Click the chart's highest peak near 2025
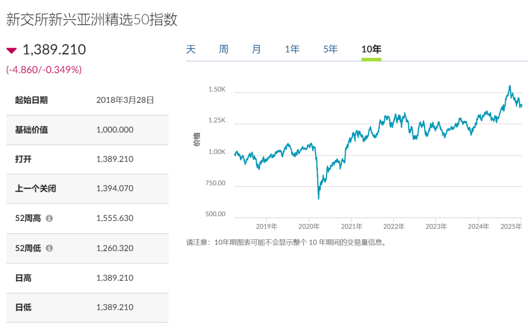Viewport: 531px width, 325px height. (x=510, y=86)
